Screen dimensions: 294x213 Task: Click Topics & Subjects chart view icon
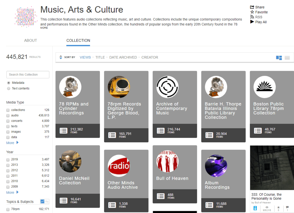(42, 201)
